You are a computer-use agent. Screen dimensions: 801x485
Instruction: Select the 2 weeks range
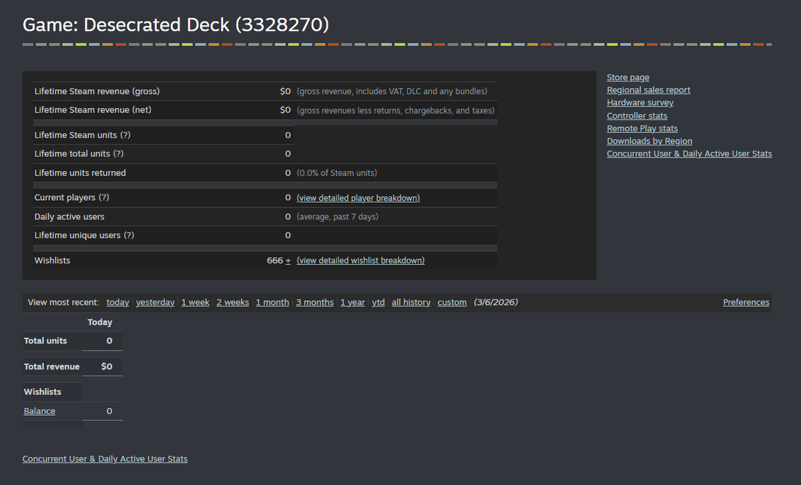[x=232, y=302]
